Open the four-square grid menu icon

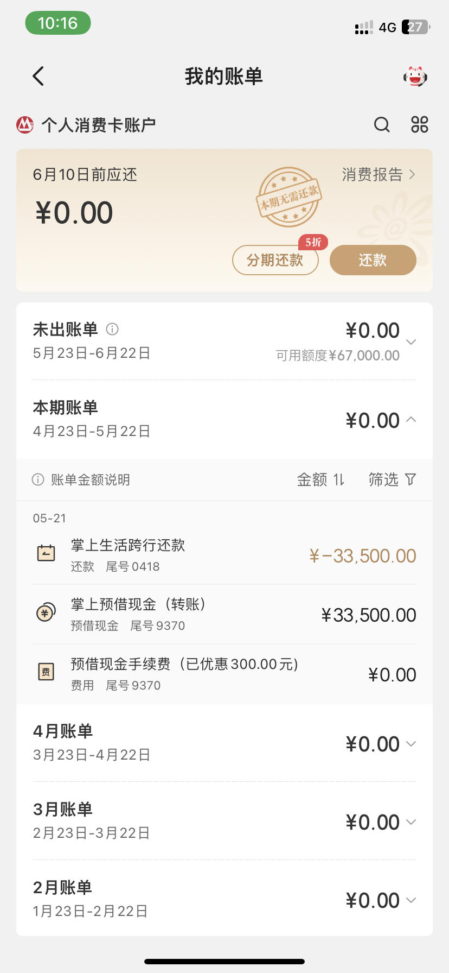tap(419, 125)
